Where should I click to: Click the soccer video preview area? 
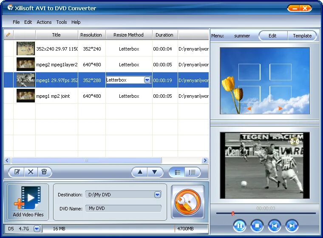(x=265, y=165)
